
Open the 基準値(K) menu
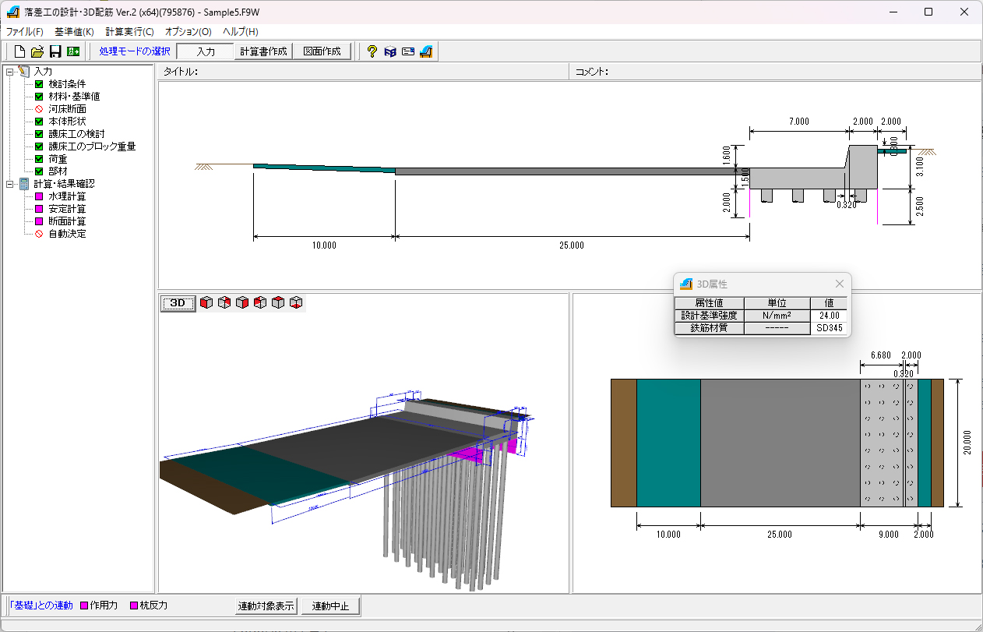coord(74,32)
